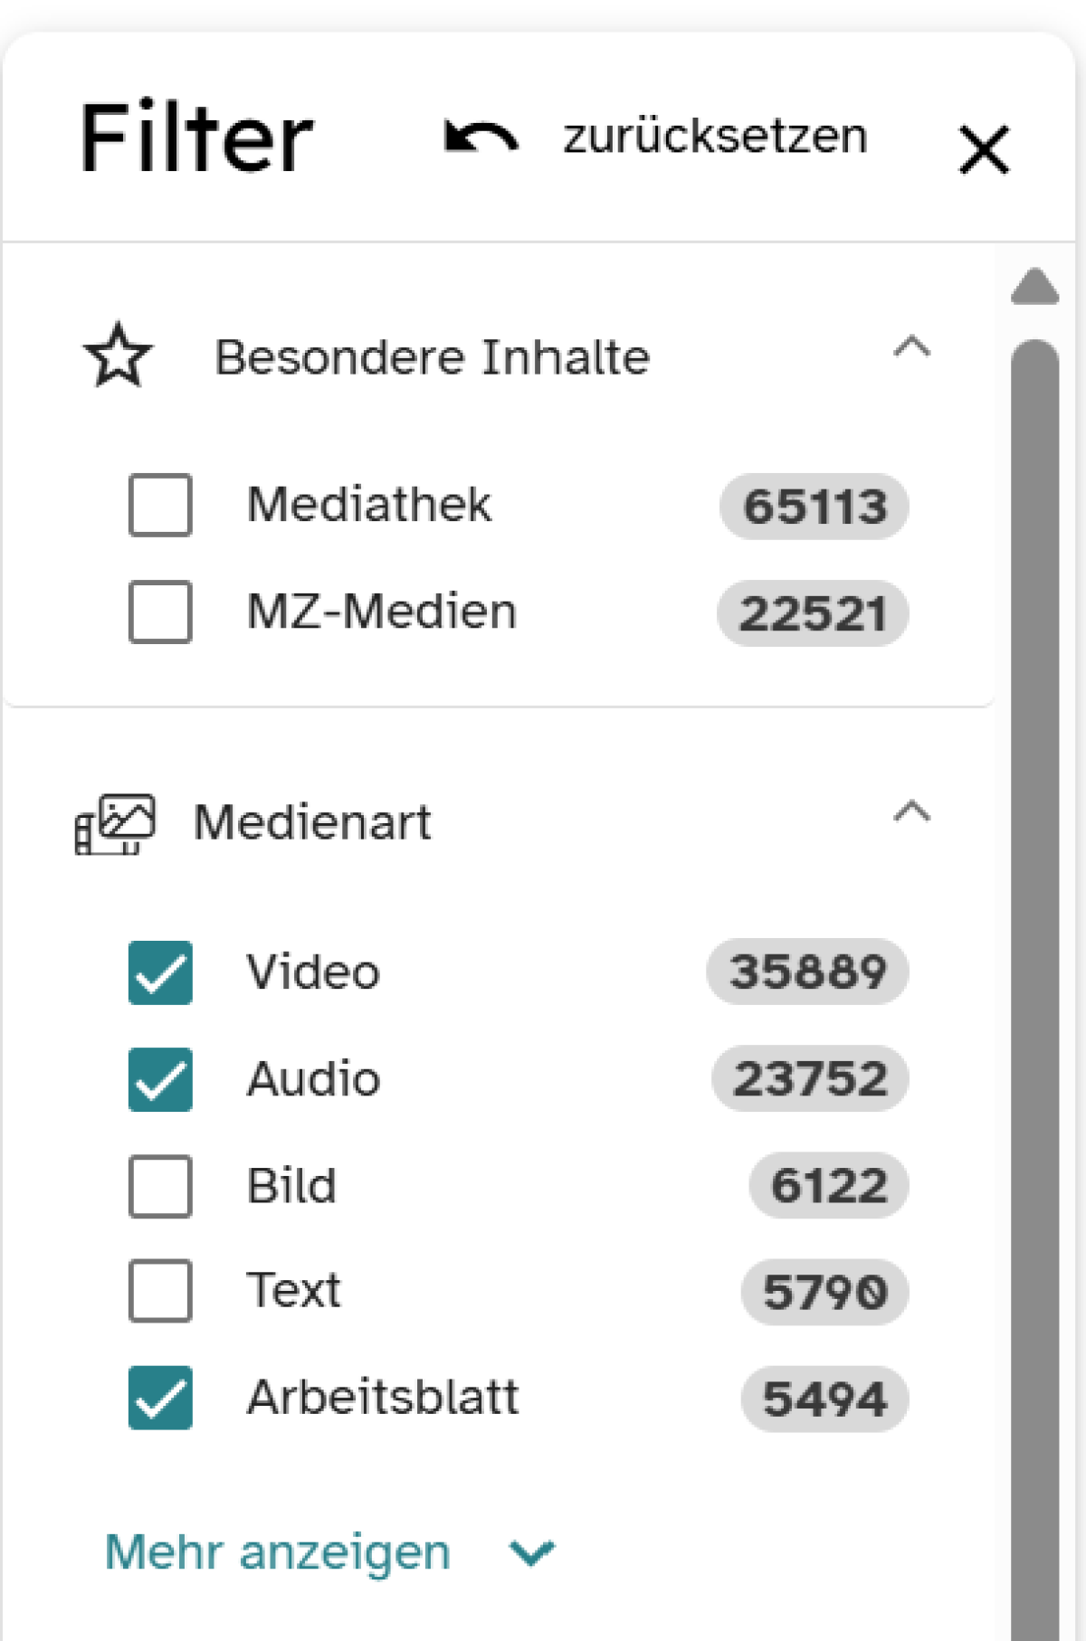Click the scrollbar up arrow
This screenshot has height=1641, width=1086.
(1034, 286)
